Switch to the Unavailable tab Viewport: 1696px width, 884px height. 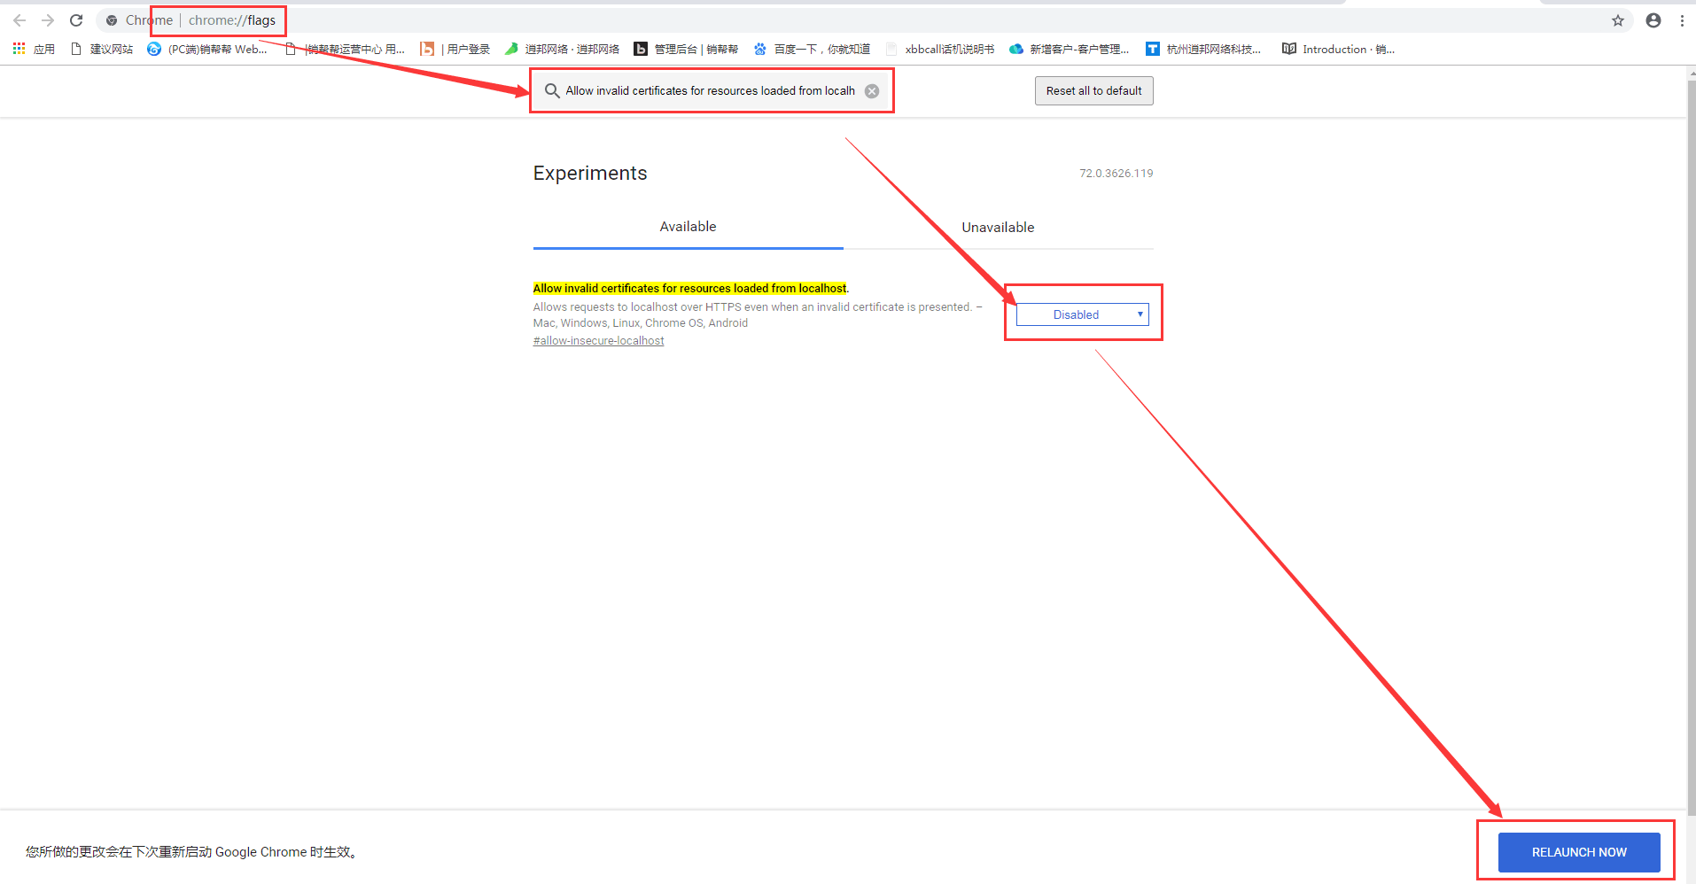coord(998,228)
